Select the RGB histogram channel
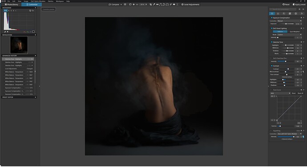The width and height of the screenshot is (307, 167). tap(6, 11)
